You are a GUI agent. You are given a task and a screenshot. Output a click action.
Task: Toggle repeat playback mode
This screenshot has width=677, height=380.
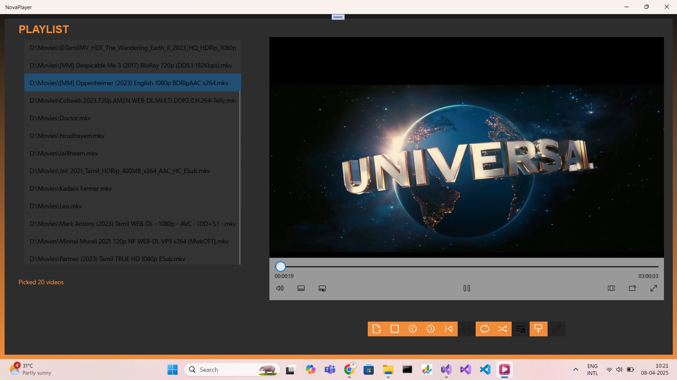pos(485,329)
